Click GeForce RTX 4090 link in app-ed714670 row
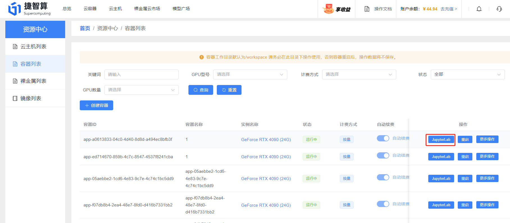510x223 pixels. (x=266, y=157)
